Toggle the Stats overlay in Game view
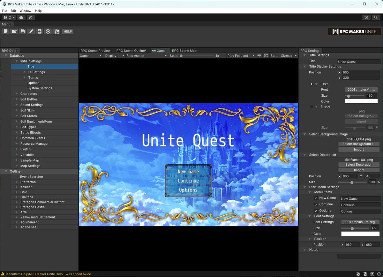Screen dimensions: 383x277 [274, 56]
